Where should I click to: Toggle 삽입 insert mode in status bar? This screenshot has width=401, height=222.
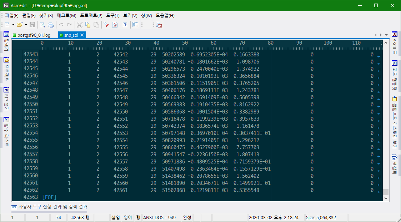click(x=115, y=218)
